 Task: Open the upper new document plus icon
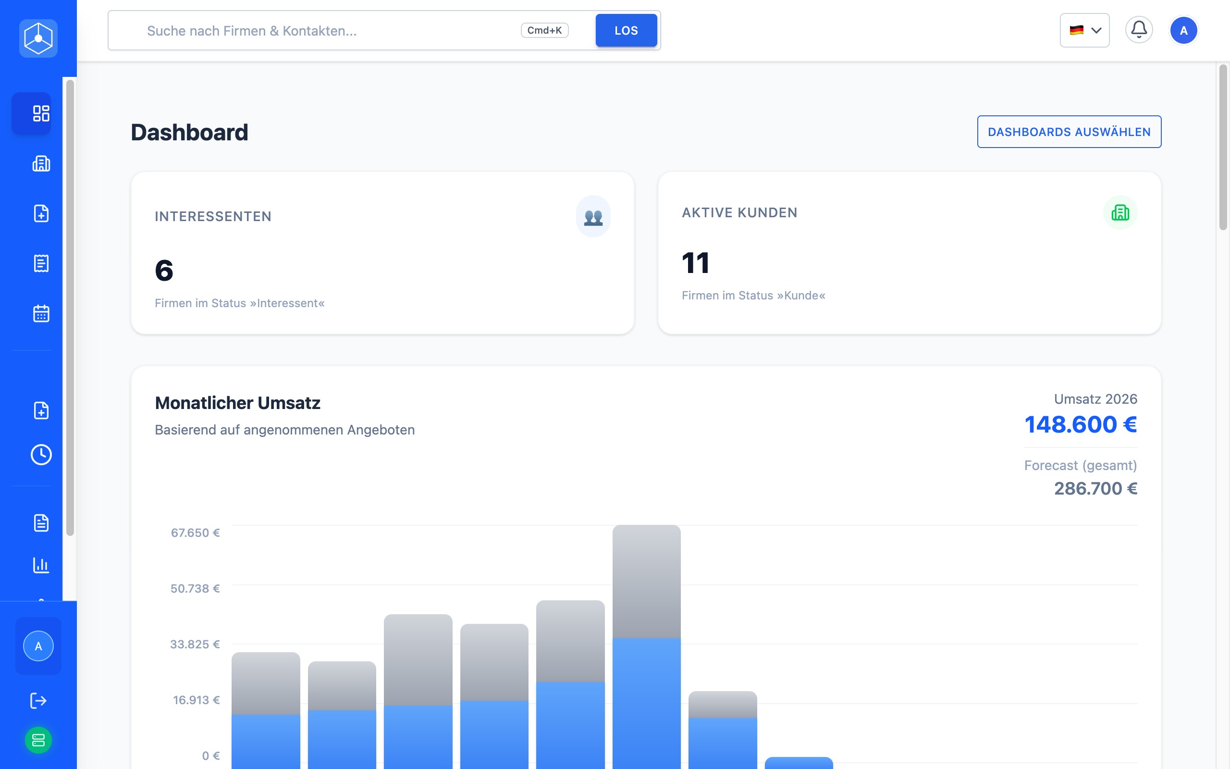coord(41,213)
